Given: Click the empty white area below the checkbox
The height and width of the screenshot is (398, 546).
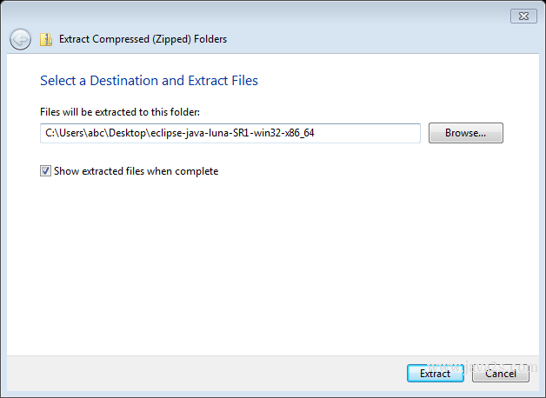Looking at the screenshot, I should [273, 264].
